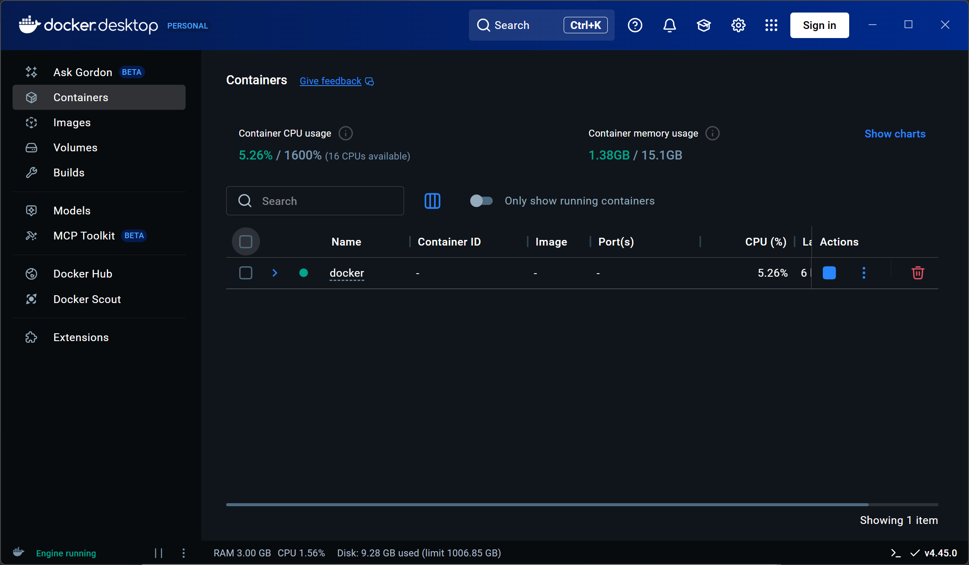Select all containers checkbox in header
This screenshot has width=969, height=565.
(x=246, y=242)
